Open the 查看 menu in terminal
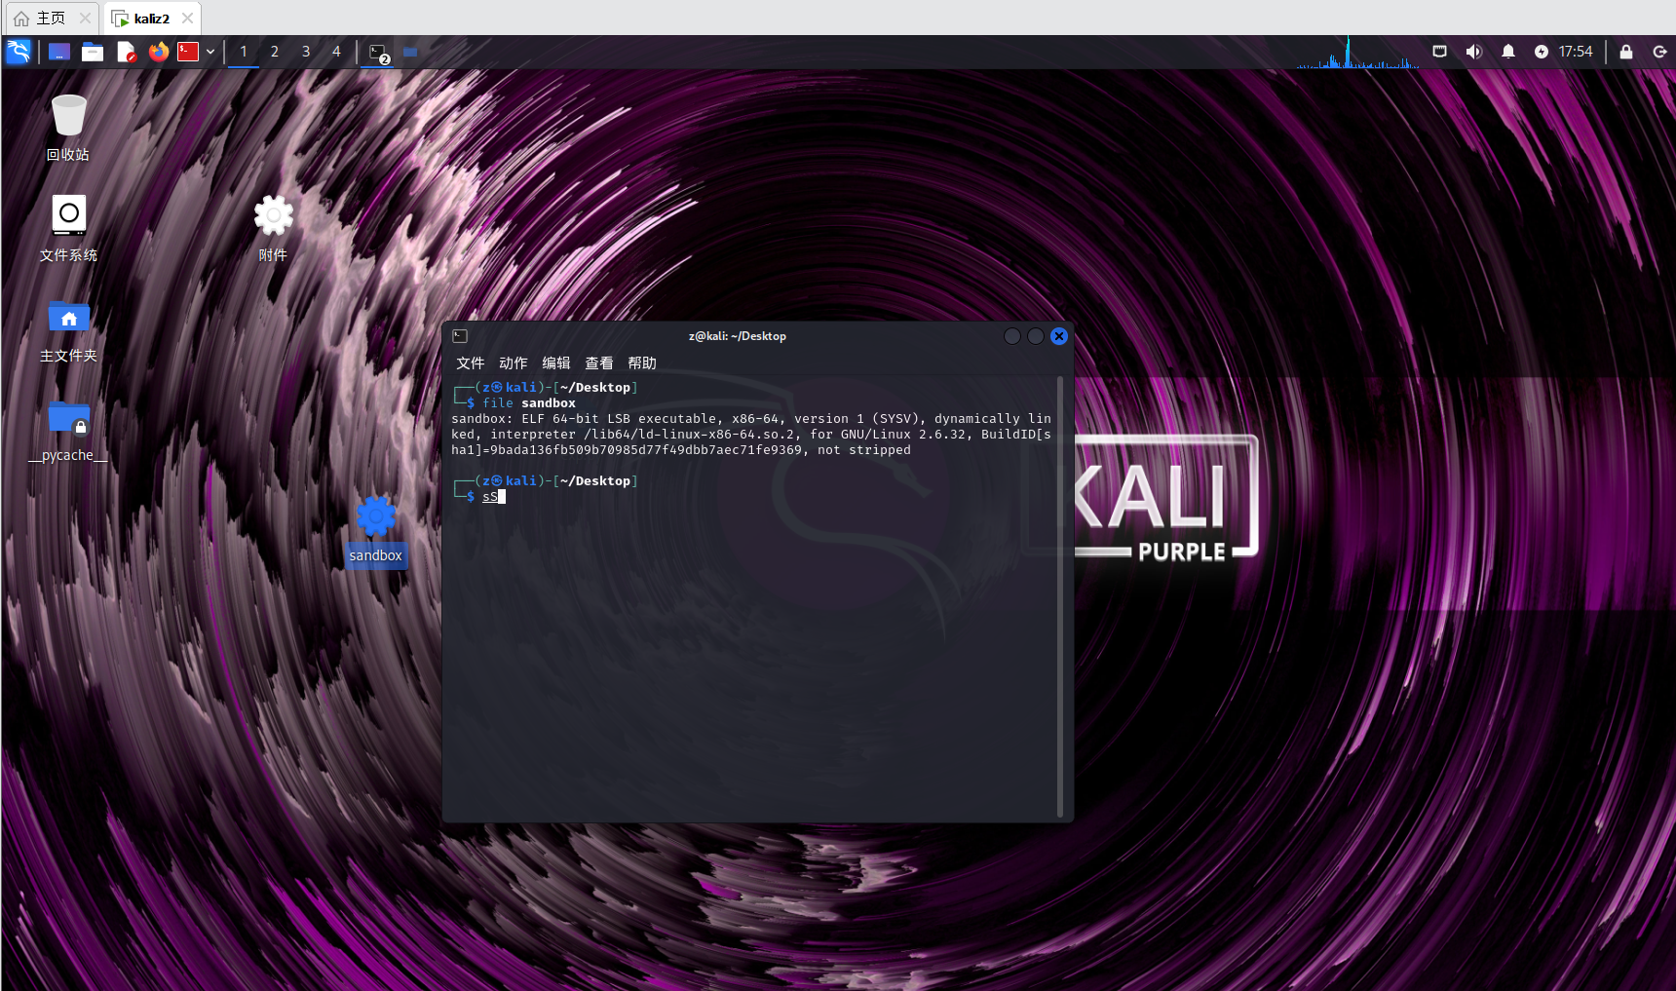 click(599, 363)
